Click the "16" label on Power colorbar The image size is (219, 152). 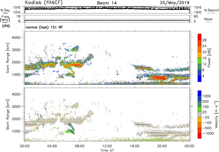click(x=204, y=58)
